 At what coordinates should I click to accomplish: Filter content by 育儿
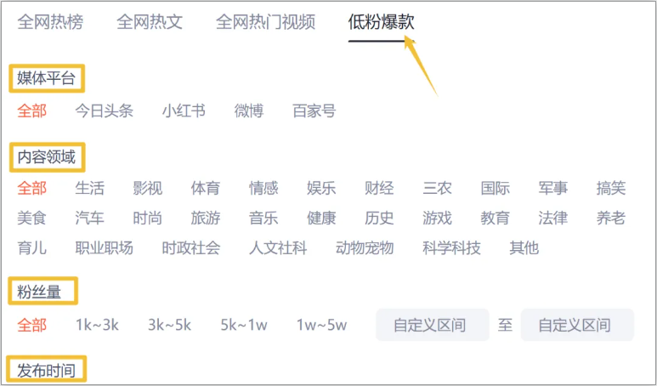coord(31,248)
